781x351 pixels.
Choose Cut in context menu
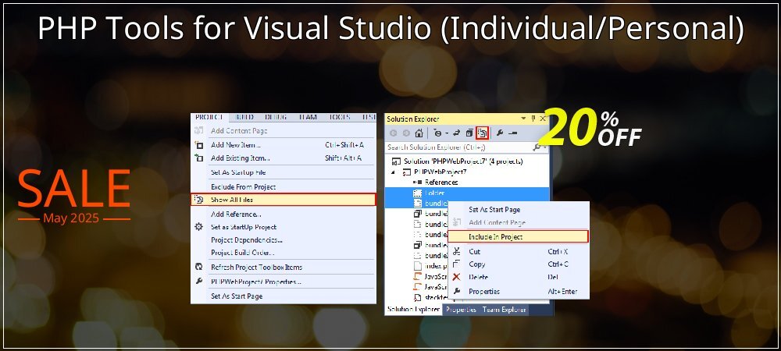[x=519, y=252]
